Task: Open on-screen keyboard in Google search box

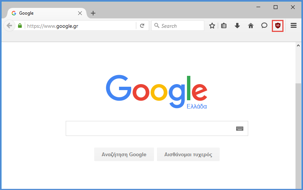Action: pos(240,128)
